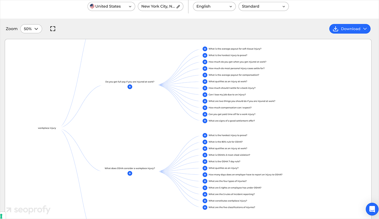Expand 'What is the 80% rule for OSHA?' node
The height and width of the screenshot is (219, 379).
click(x=205, y=142)
